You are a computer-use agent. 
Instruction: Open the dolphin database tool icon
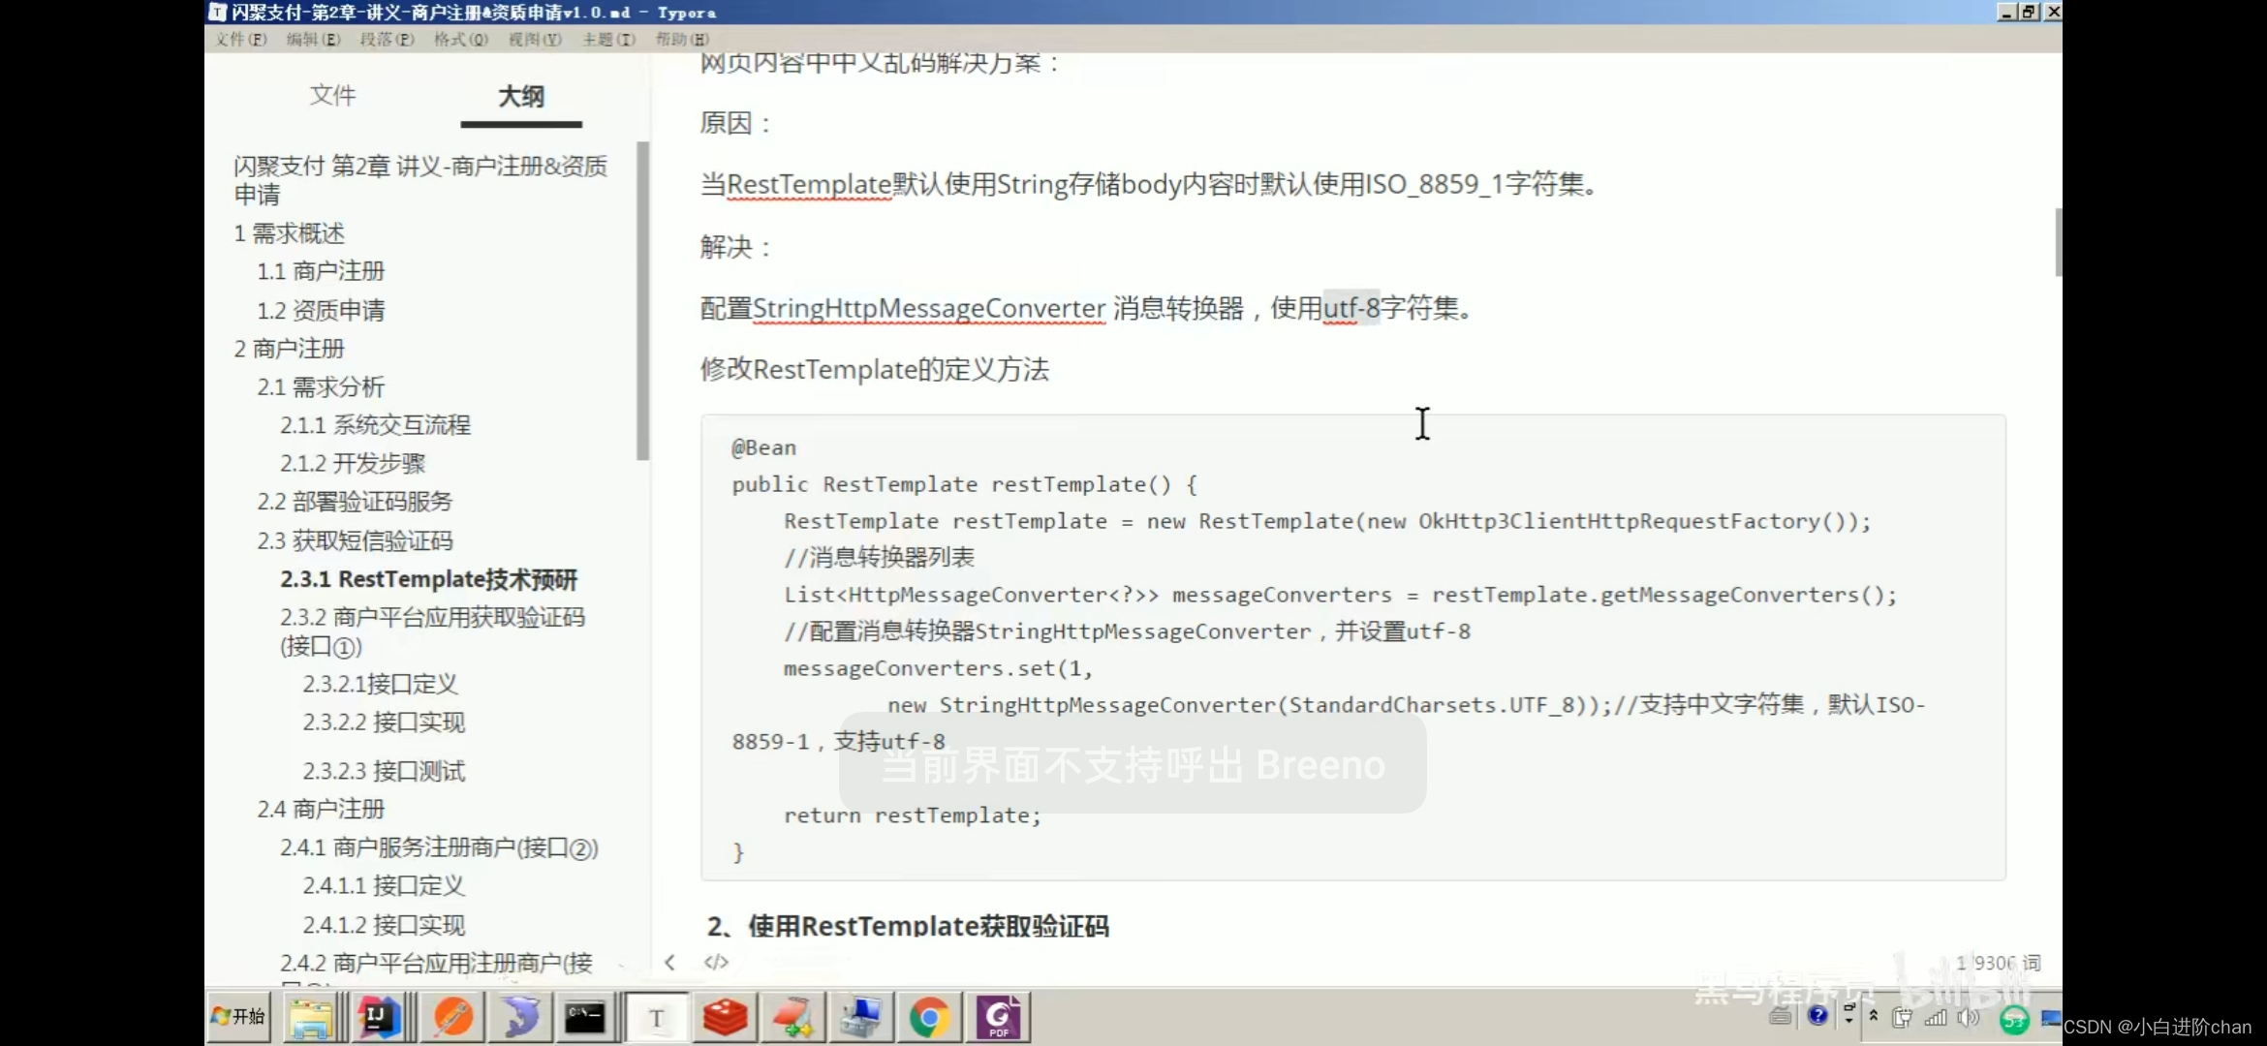[520, 1017]
